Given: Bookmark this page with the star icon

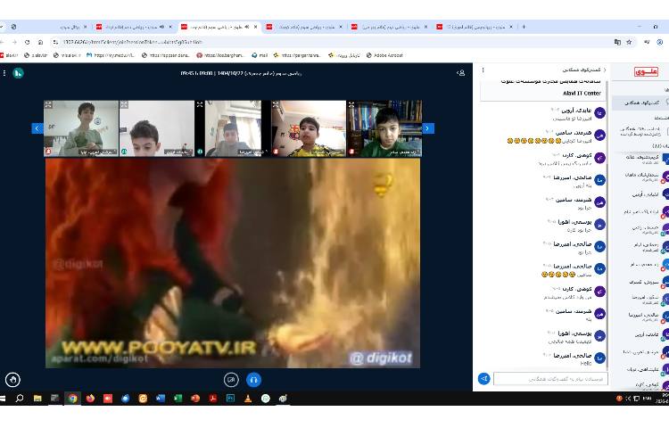Looking at the screenshot, I should [631, 42].
